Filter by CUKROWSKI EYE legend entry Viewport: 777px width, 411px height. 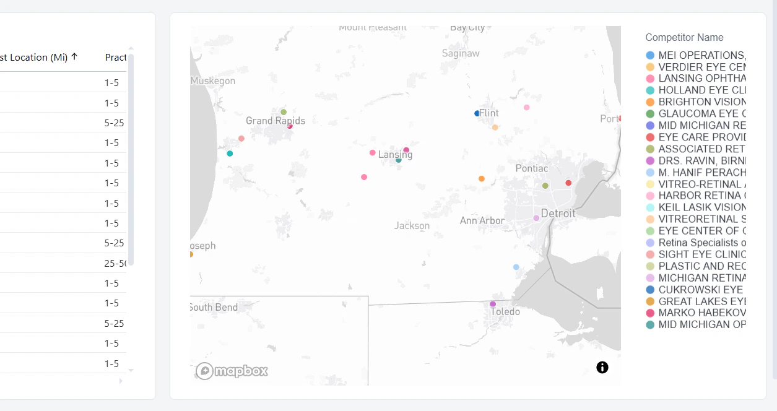pyautogui.click(x=696, y=290)
